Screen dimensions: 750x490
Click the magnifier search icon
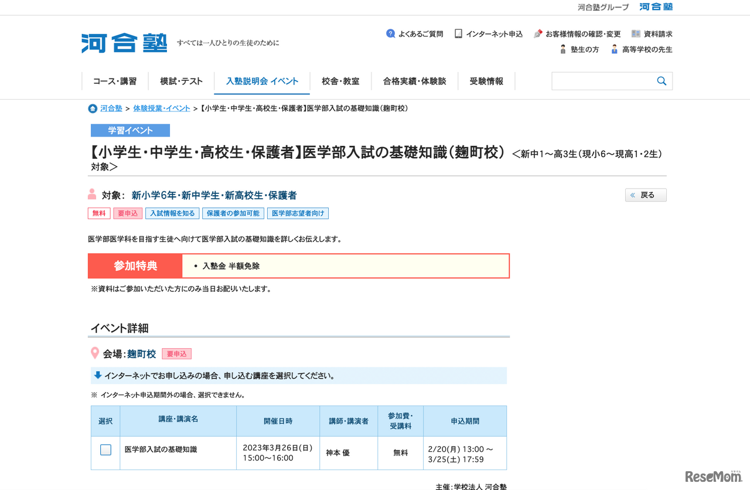point(662,81)
